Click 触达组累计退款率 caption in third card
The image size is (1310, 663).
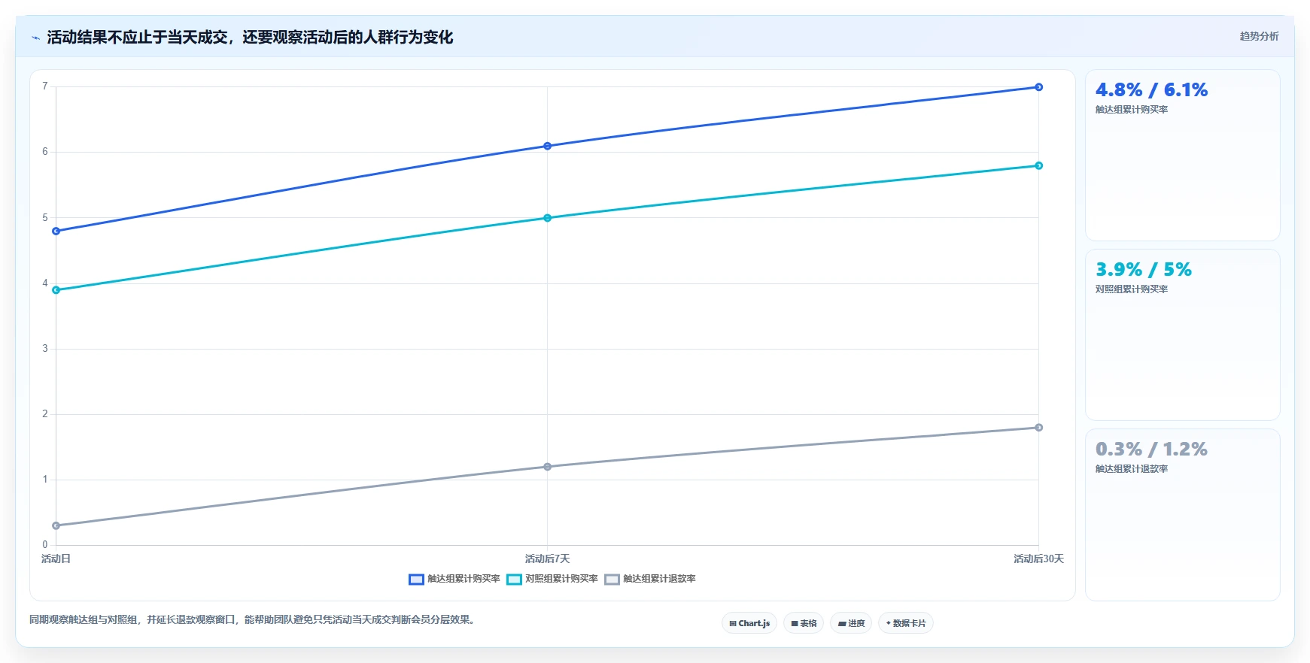coord(1132,469)
